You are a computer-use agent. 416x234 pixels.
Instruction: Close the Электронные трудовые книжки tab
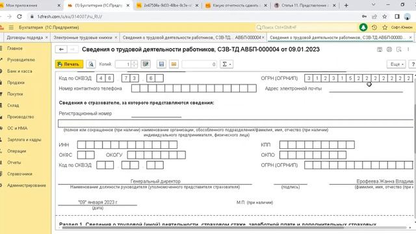[116, 38]
